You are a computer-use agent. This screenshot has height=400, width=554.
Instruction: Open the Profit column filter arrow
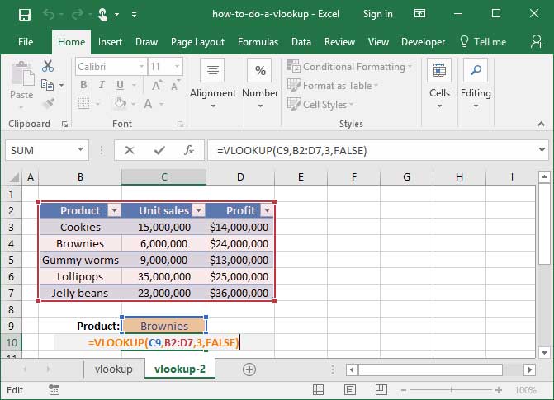267,211
